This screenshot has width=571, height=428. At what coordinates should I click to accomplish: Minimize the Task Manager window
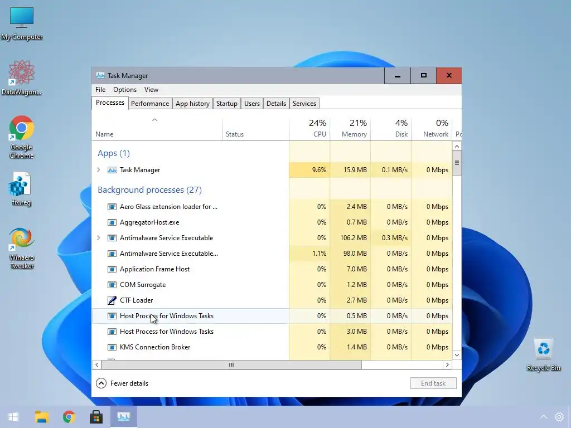point(397,76)
